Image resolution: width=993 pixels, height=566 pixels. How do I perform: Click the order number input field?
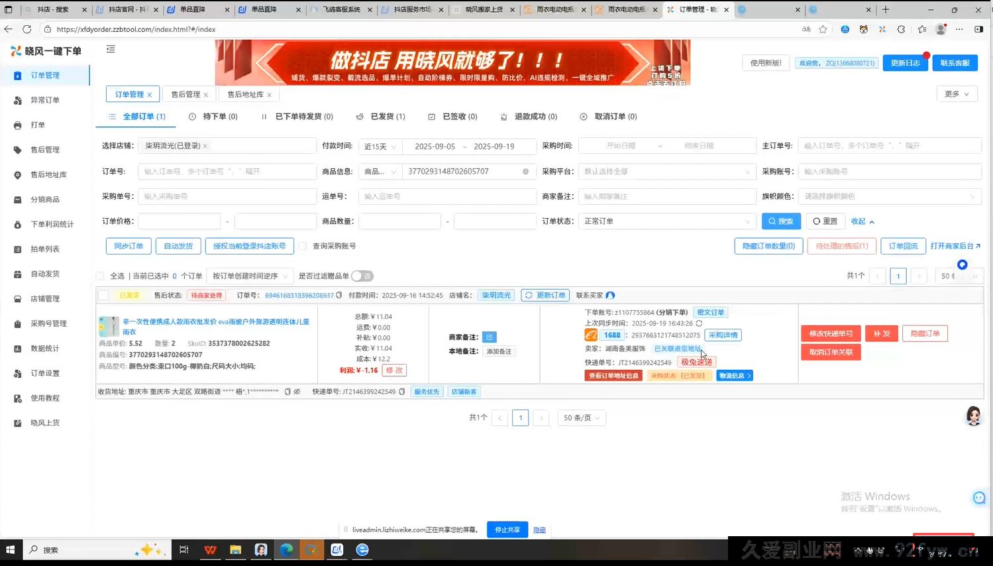click(227, 172)
